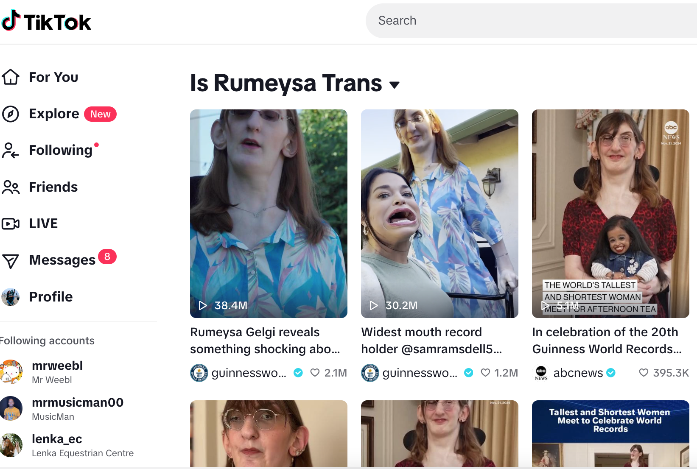Click the Explore compass icon
Viewport: 697px width, 469px height.
click(11, 114)
